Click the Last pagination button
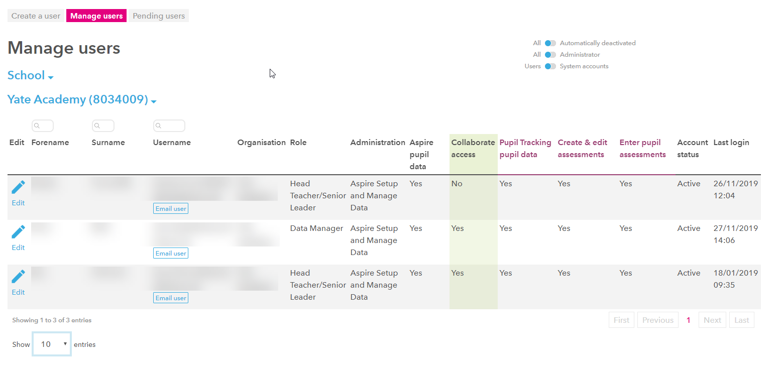The height and width of the screenshot is (370, 780). 742,320
